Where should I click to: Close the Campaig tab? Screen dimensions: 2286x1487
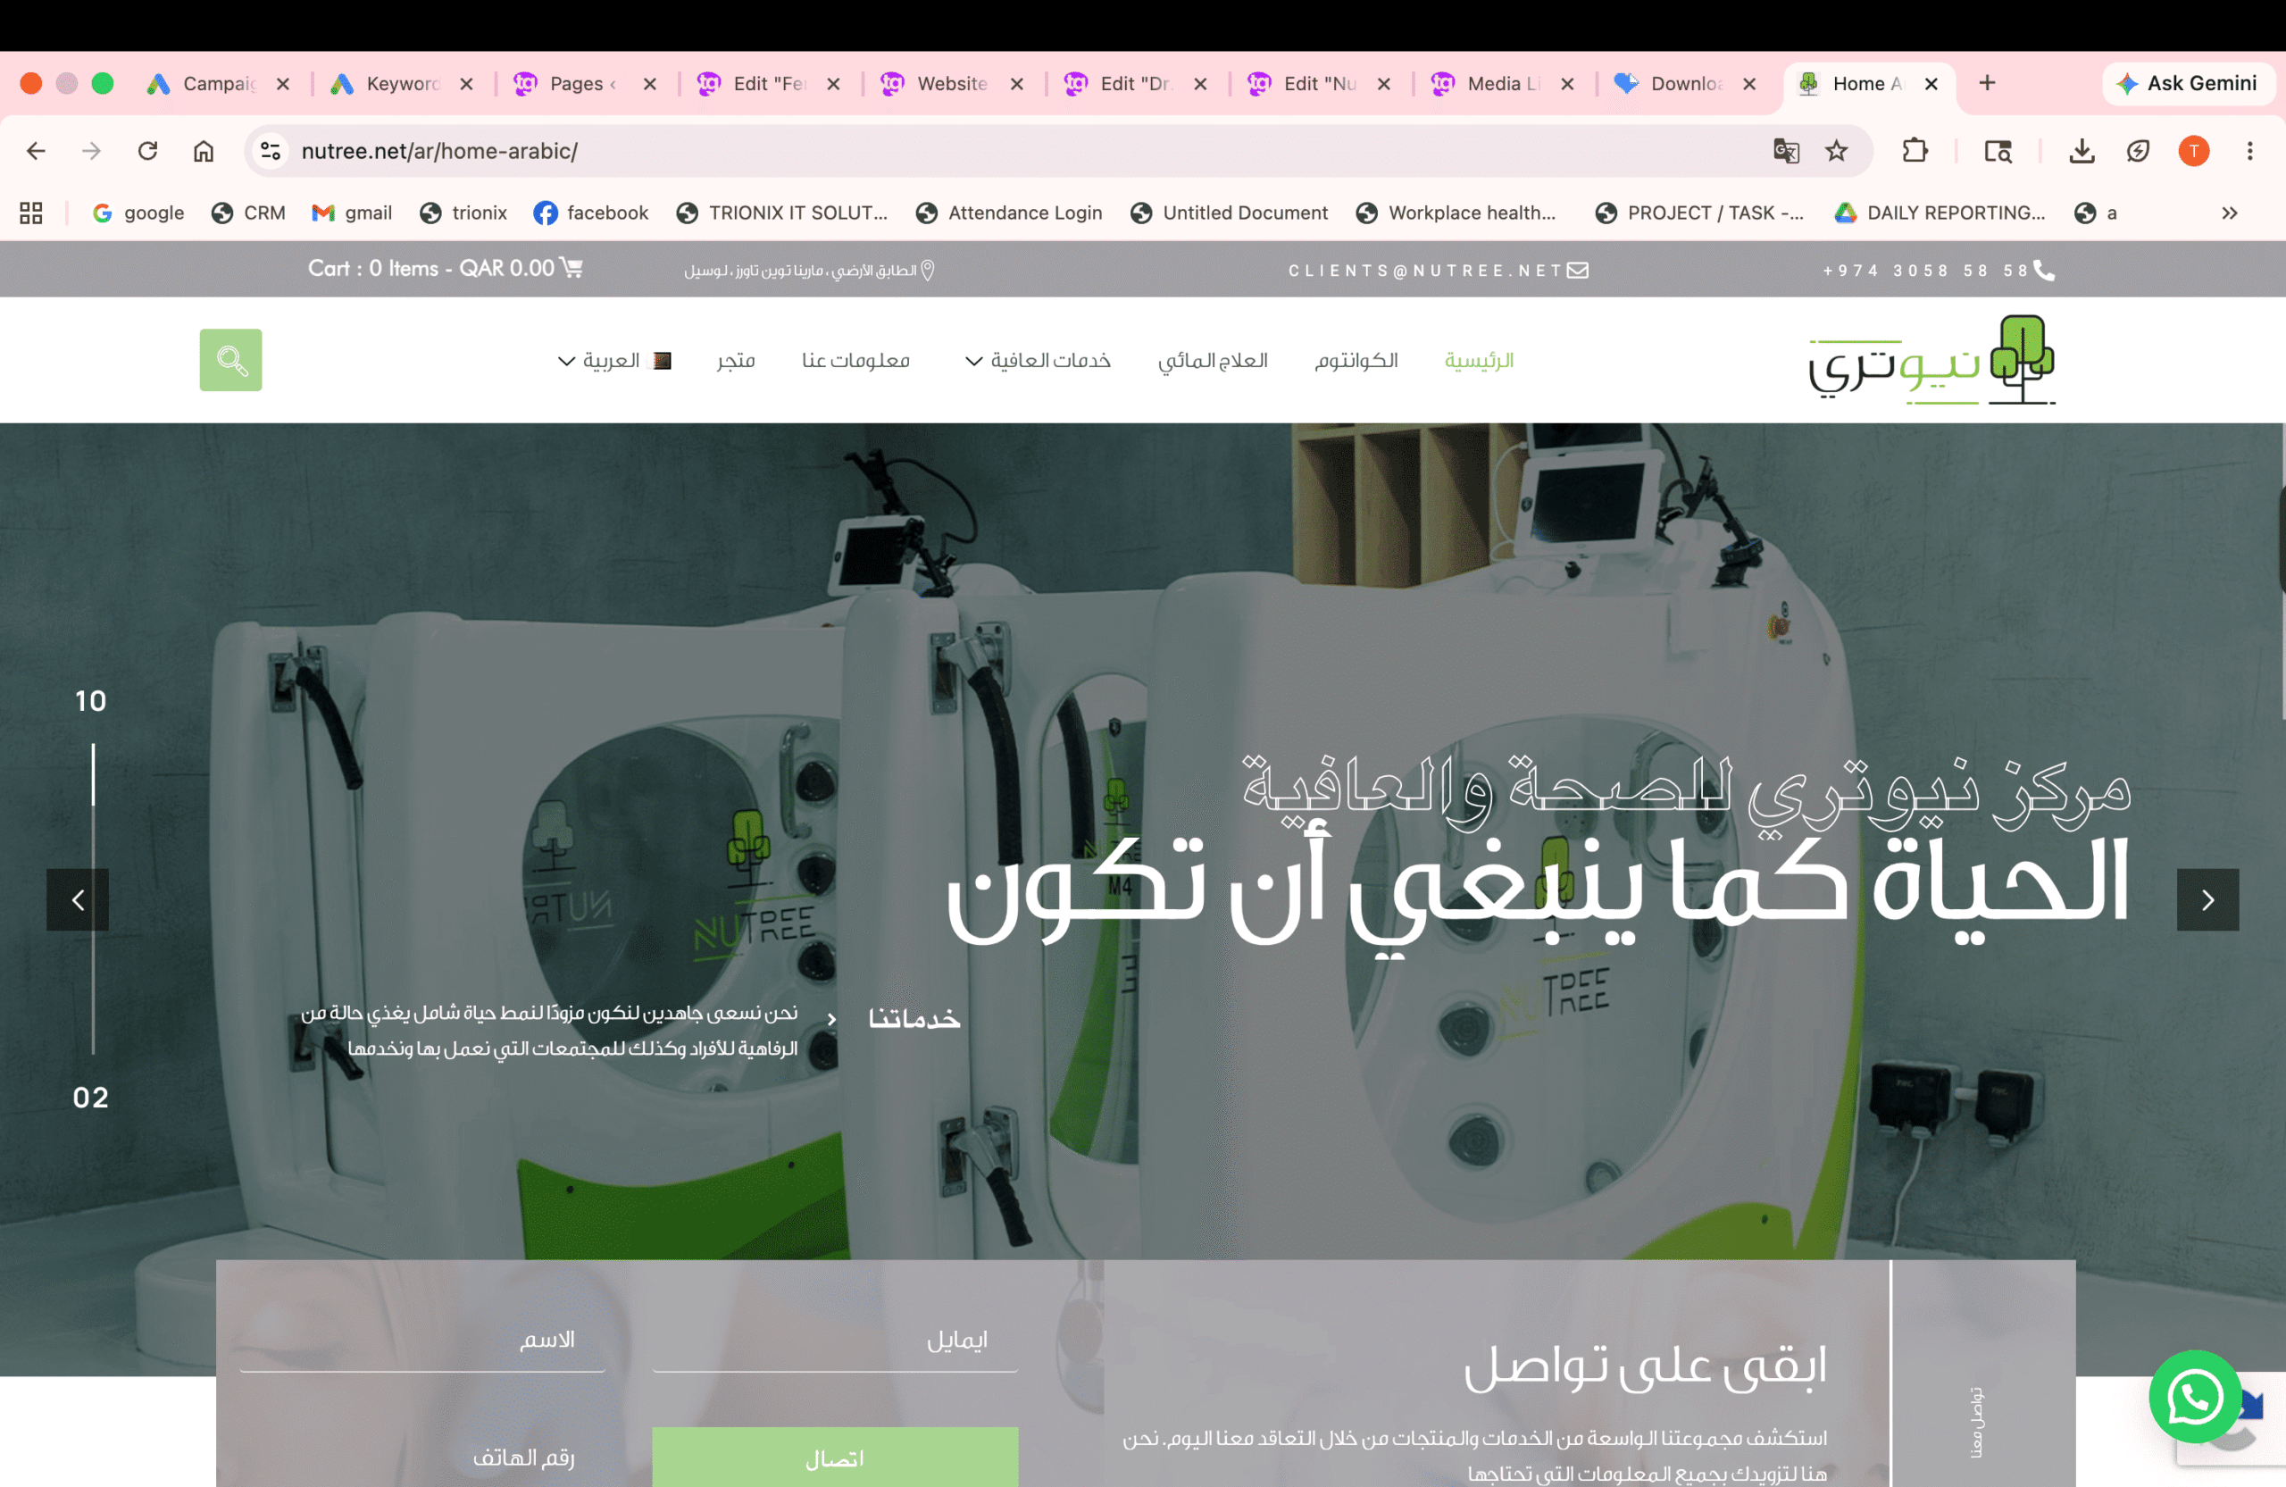282,84
